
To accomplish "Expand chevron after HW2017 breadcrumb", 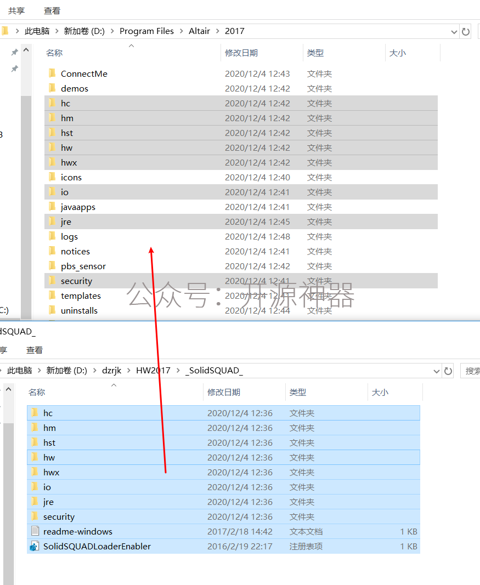I will pos(178,370).
